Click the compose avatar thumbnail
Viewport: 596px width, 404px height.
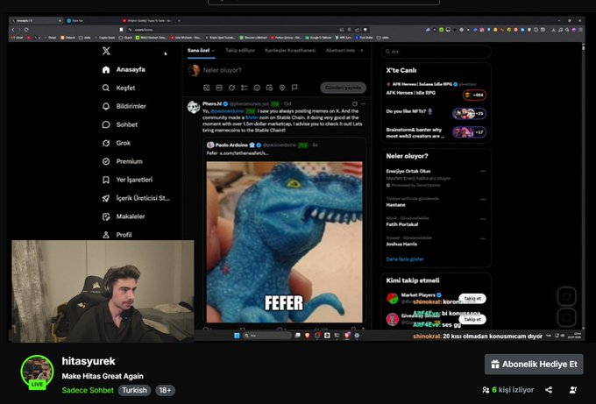(x=194, y=70)
